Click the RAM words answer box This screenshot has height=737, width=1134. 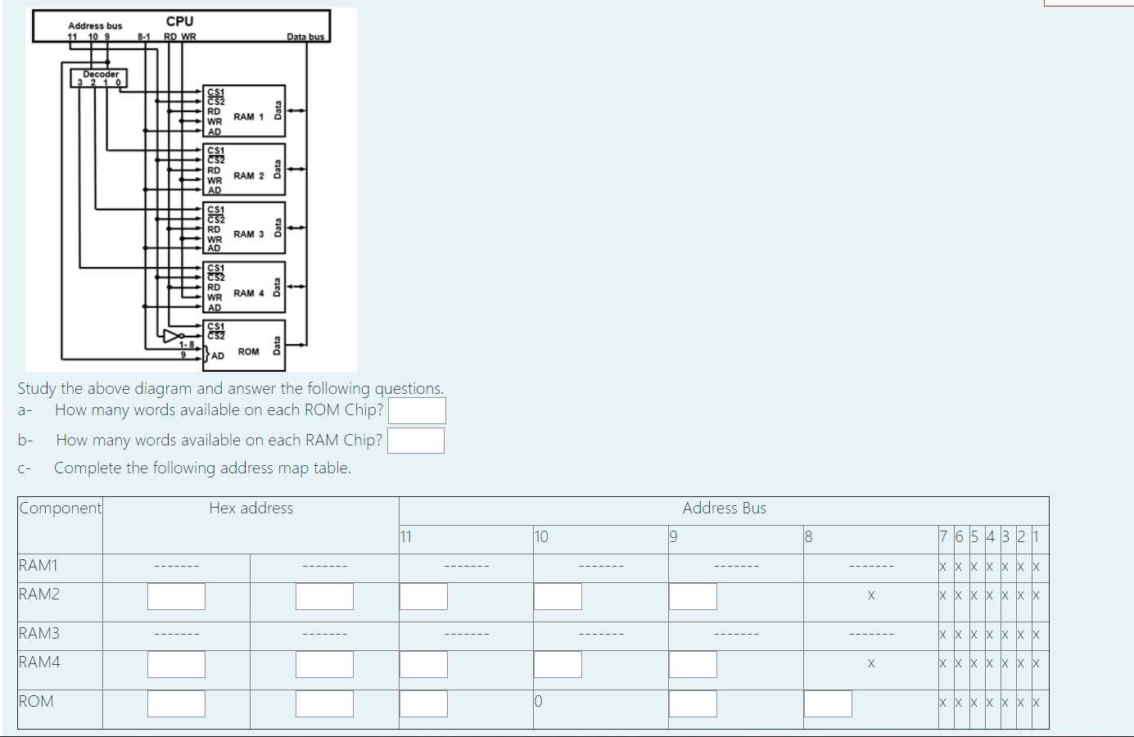coord(416,440)
